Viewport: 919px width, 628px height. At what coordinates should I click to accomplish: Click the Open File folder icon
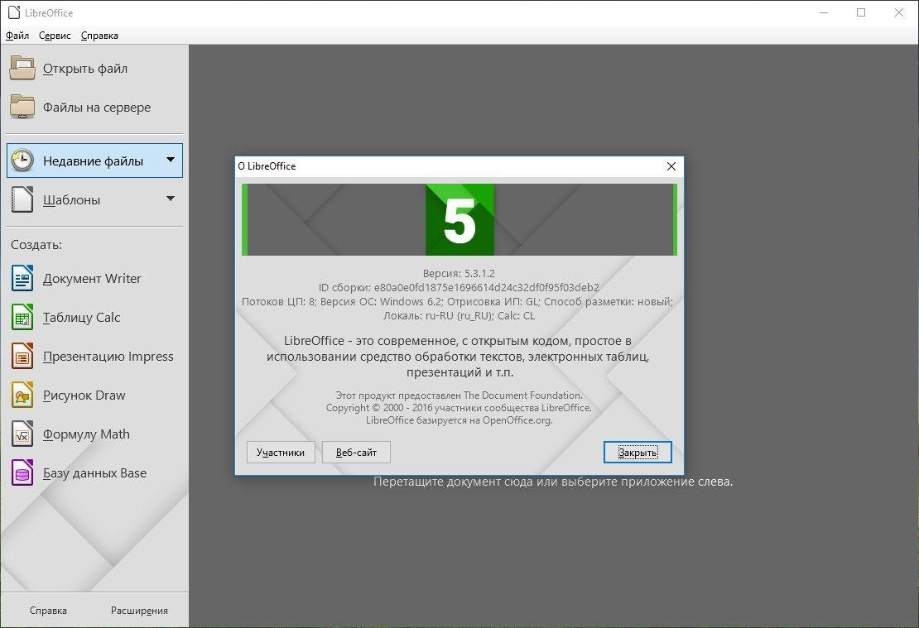[x=22, y=68]
